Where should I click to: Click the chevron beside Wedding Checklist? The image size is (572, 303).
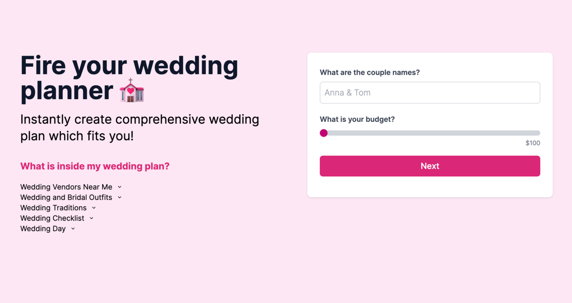(x=92, y=218)
